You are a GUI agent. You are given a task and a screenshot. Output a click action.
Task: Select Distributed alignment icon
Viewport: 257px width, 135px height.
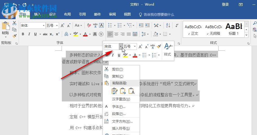[x=135, y=34]
